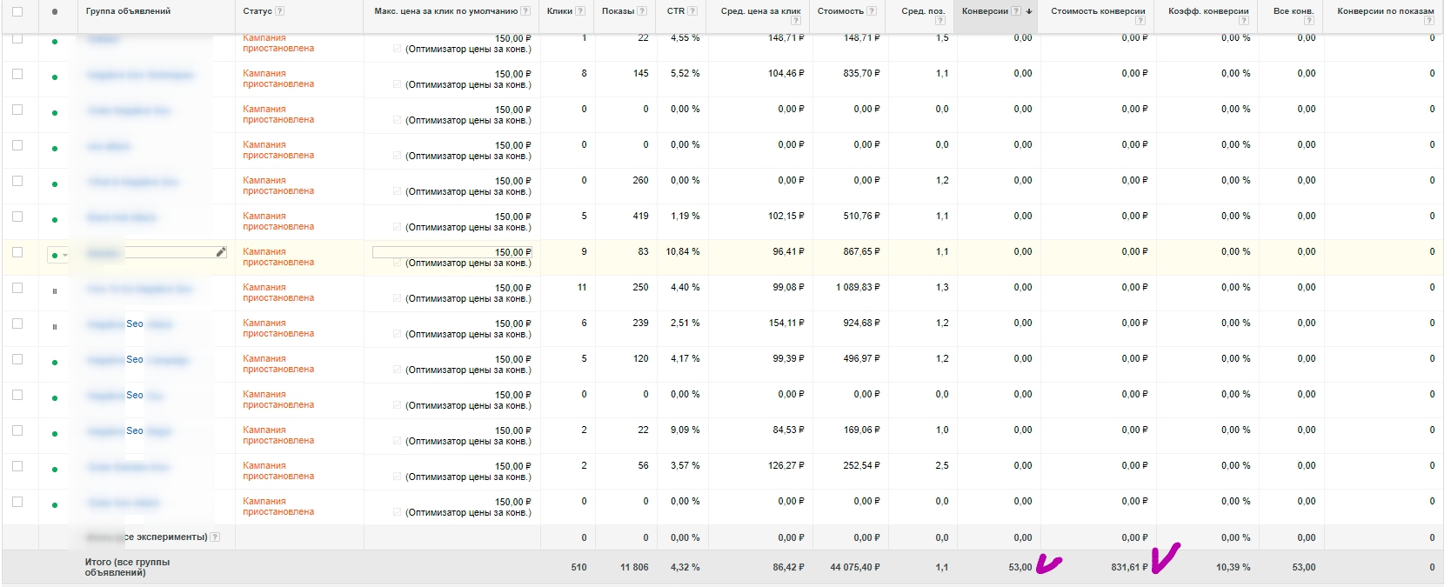Viewport: 1451px width, 587px height.
Task: Sort by Стоимость column header
Action: (x=840, y=11)
